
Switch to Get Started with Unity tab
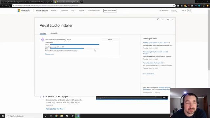(x=40, y=2)
